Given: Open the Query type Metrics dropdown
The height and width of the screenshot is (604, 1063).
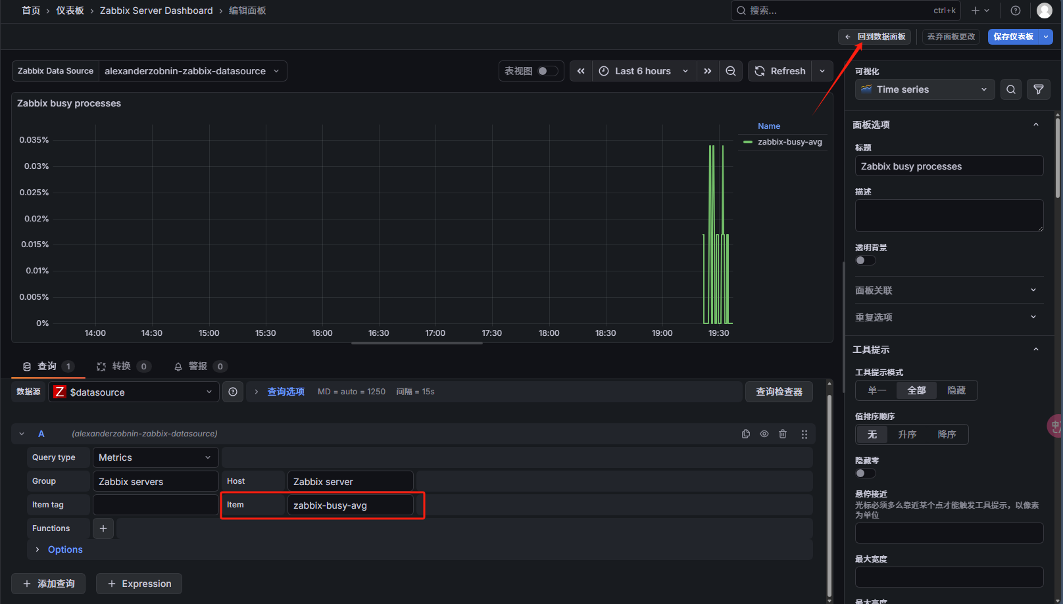Looking at the screenshot, I should [155, 457].
